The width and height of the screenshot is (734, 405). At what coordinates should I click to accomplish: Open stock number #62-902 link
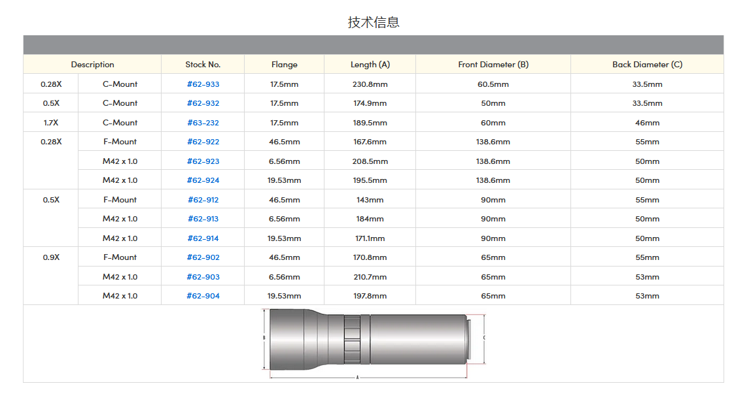pos(203,257)
